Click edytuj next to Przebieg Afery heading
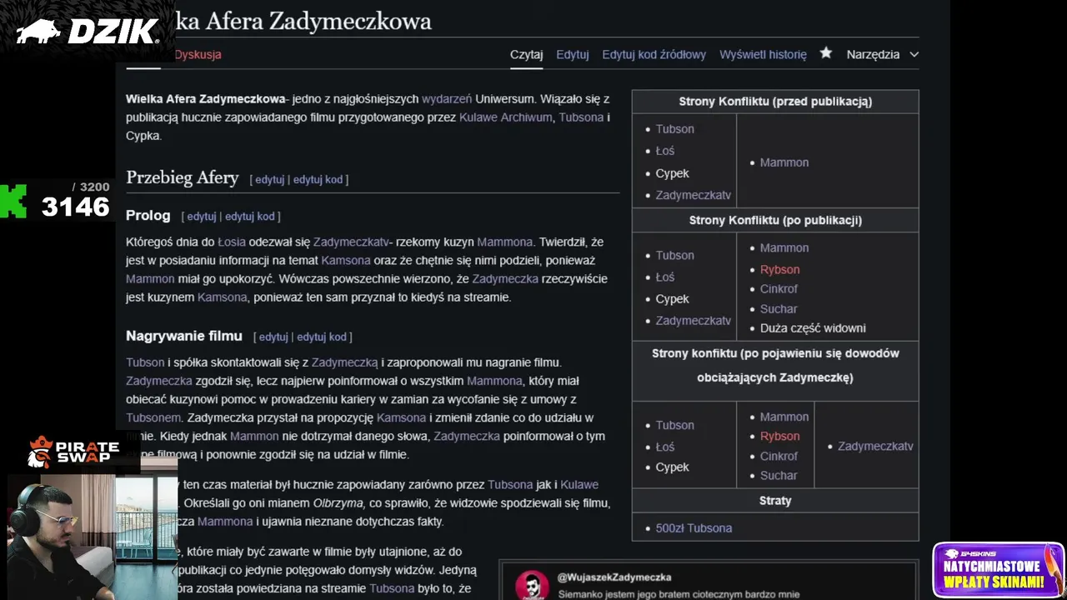This screenshot has width=1067, height=600. pos(269,179)
